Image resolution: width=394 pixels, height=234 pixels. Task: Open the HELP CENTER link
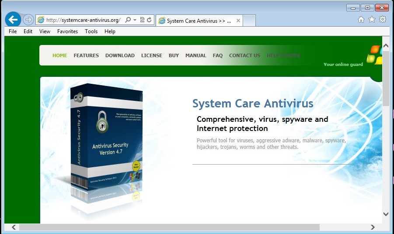(x=283, y=55)
